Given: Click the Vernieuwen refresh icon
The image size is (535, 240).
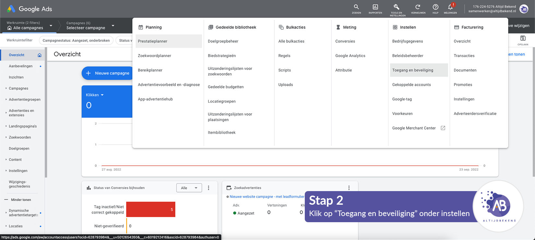Looking at the screenshot, I should 418,7.
